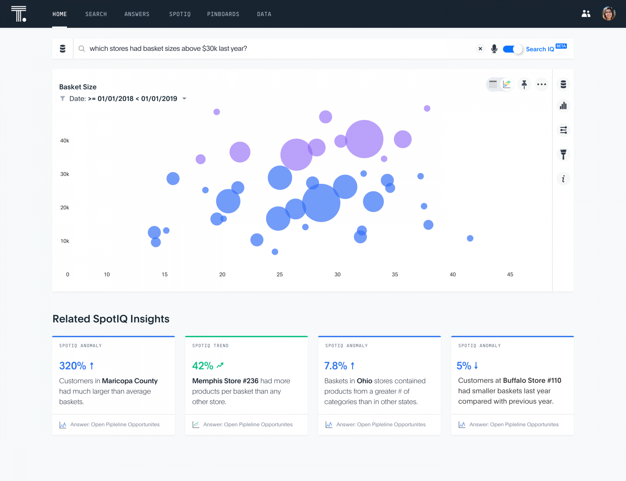The height and width of the screenshot is (481, 626).
Task: Toggle the Search IQ switch
Action: click(x=512, y=49)
